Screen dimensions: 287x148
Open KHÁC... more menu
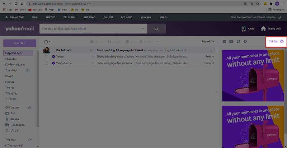164,17
